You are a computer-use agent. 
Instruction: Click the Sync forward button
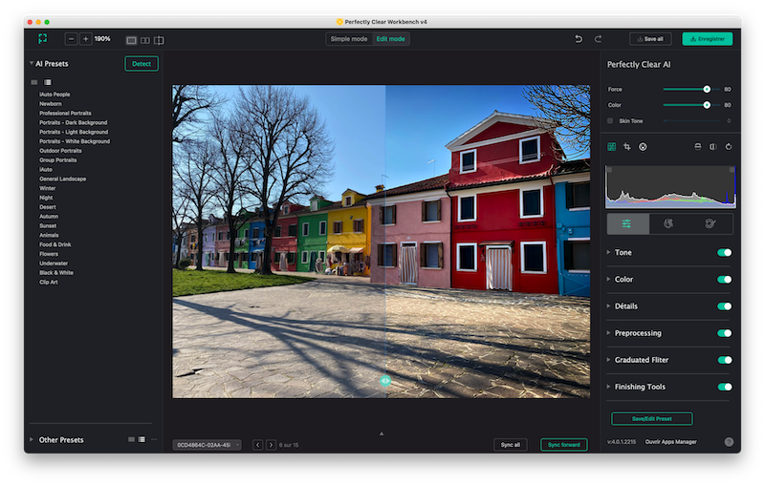tap(564, 445)
